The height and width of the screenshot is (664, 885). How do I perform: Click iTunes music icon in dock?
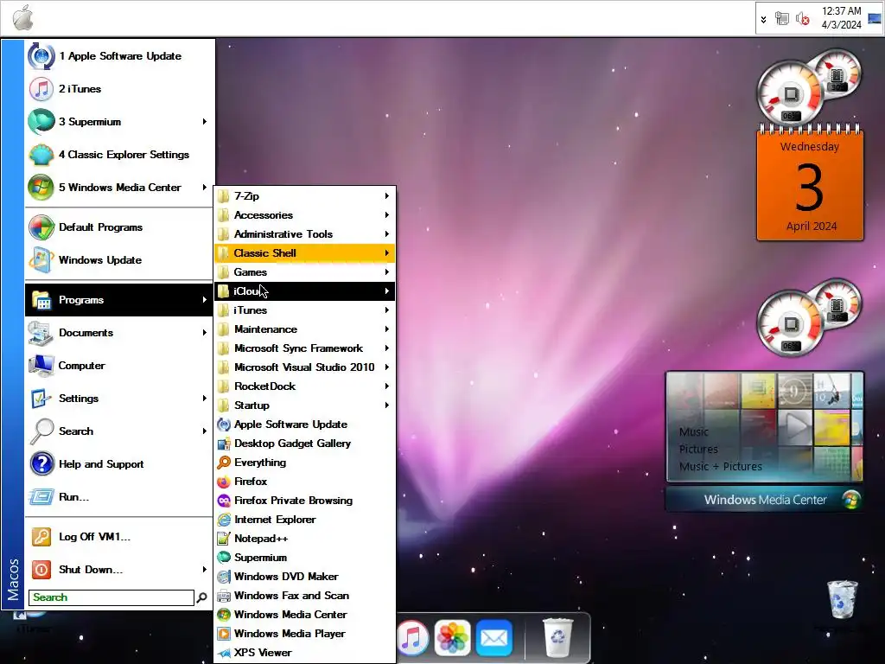click(x=412, y=638)
